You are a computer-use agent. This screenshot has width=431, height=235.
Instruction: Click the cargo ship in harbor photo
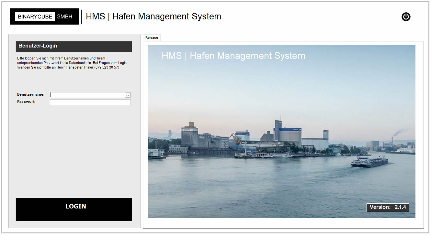click(x=369, y=162)
